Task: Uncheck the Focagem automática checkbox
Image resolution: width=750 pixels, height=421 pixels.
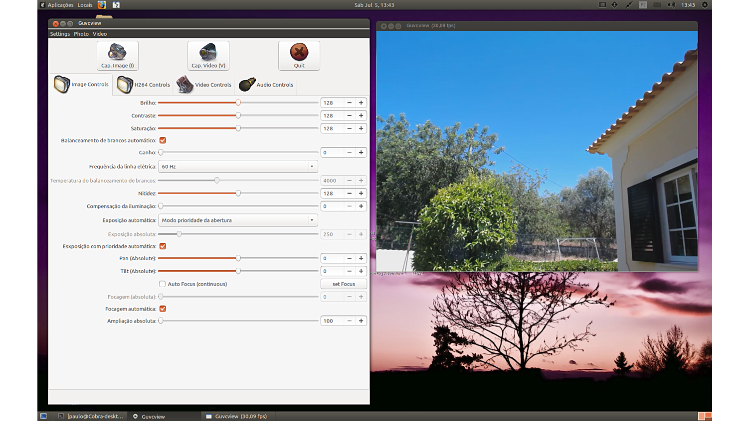Action: coord(163,309)
